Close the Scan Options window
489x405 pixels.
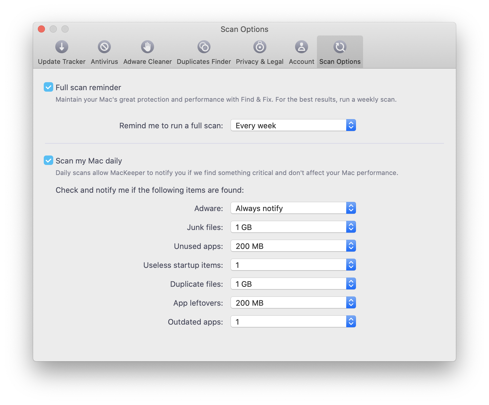(41, 29)
